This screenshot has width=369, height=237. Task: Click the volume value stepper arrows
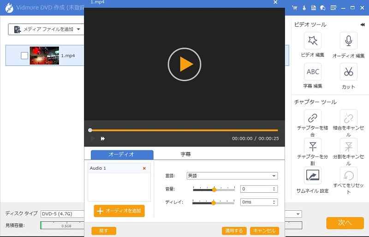[x=274, y=189]
